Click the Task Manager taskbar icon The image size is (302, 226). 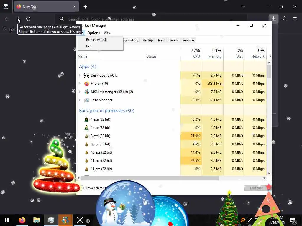(51, 220)
